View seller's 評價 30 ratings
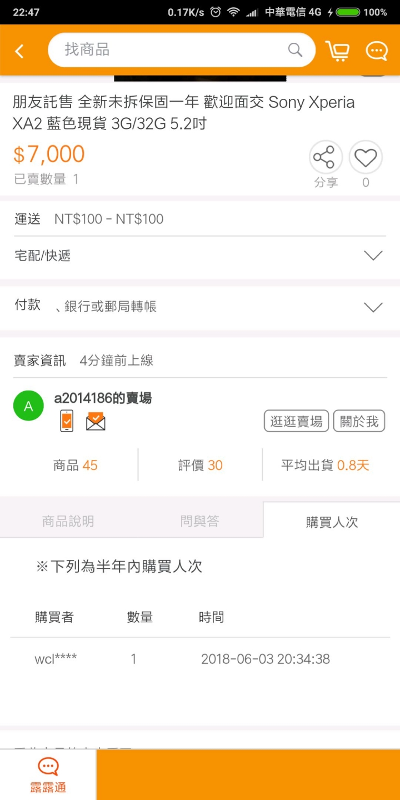Image resolution: width=400 pixels, height=800 pixels. coord(200,466)
